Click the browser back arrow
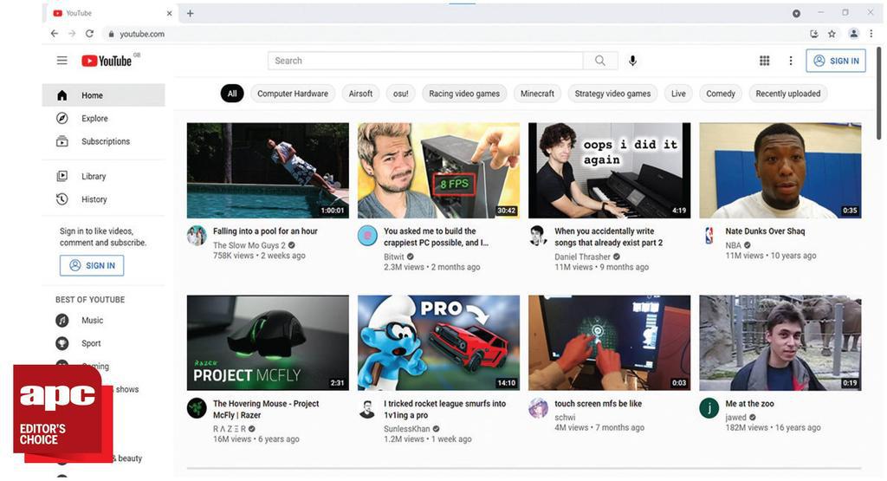This screenshot has width=887, height=481. tap(55, 34)
